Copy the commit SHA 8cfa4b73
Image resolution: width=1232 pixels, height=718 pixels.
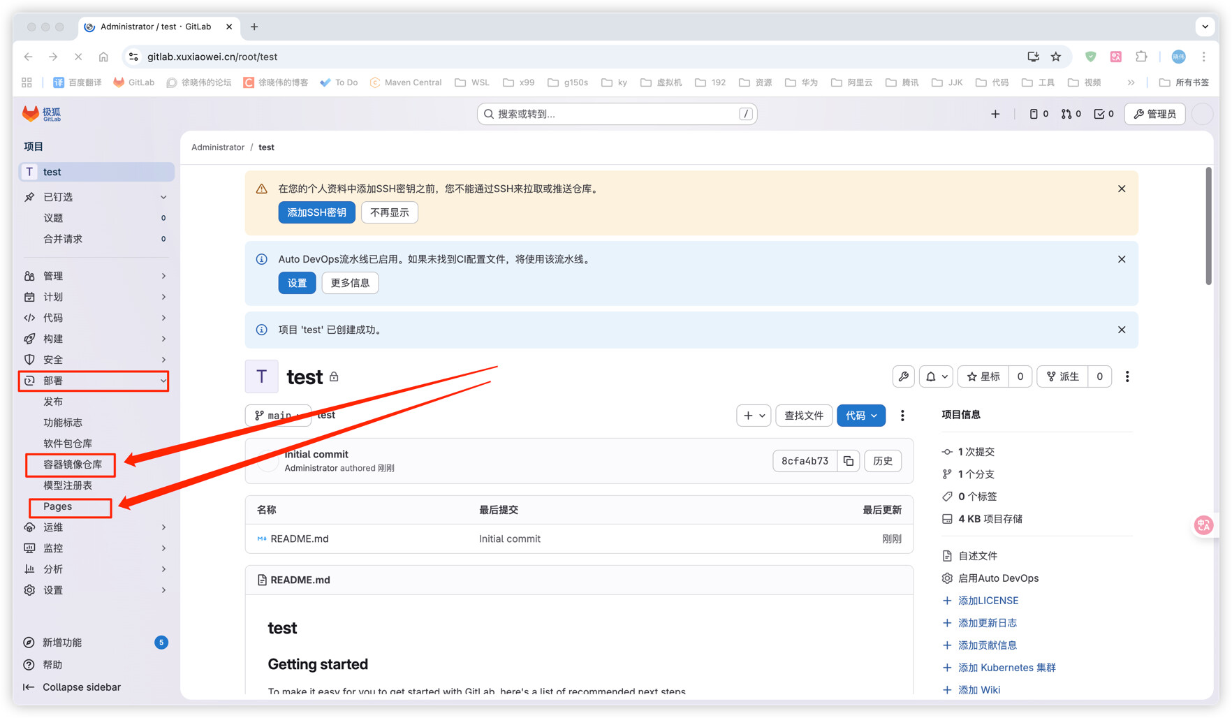click(849, 461)
